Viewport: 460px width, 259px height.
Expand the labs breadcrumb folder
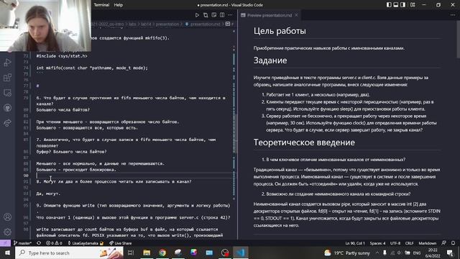point(132,24)
